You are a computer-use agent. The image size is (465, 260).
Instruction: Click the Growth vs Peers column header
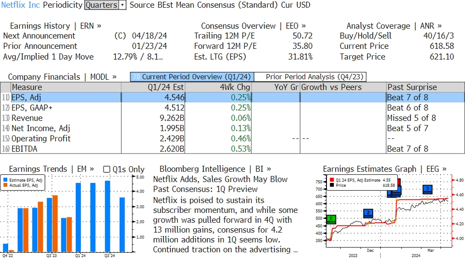[x=343, y=87]
